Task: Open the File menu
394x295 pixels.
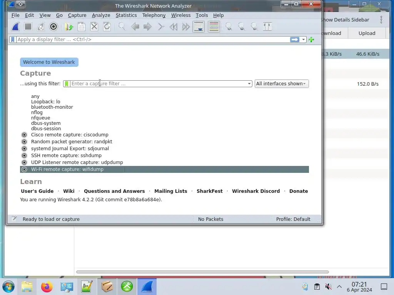Action: point(15,15)
